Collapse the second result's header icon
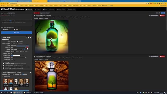The width and height of the screenshot is (167, 94). pyautogui.click(x=34, y=56)
